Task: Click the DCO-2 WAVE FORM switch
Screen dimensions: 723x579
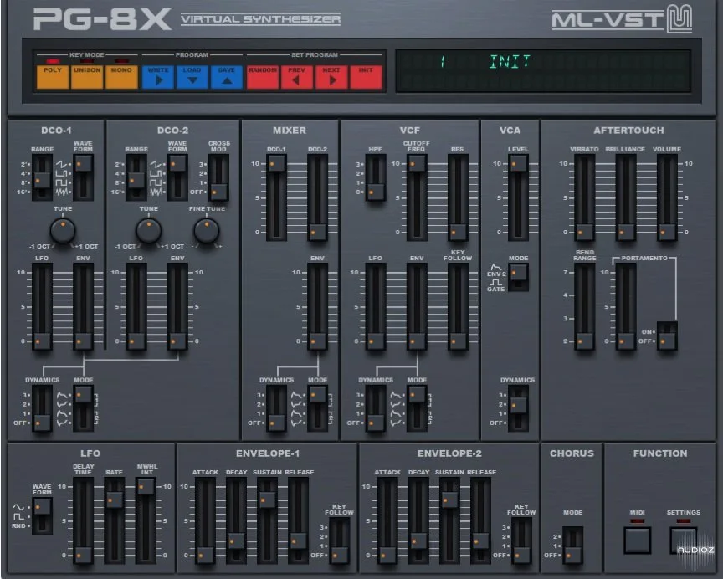Action: (177, 177)
